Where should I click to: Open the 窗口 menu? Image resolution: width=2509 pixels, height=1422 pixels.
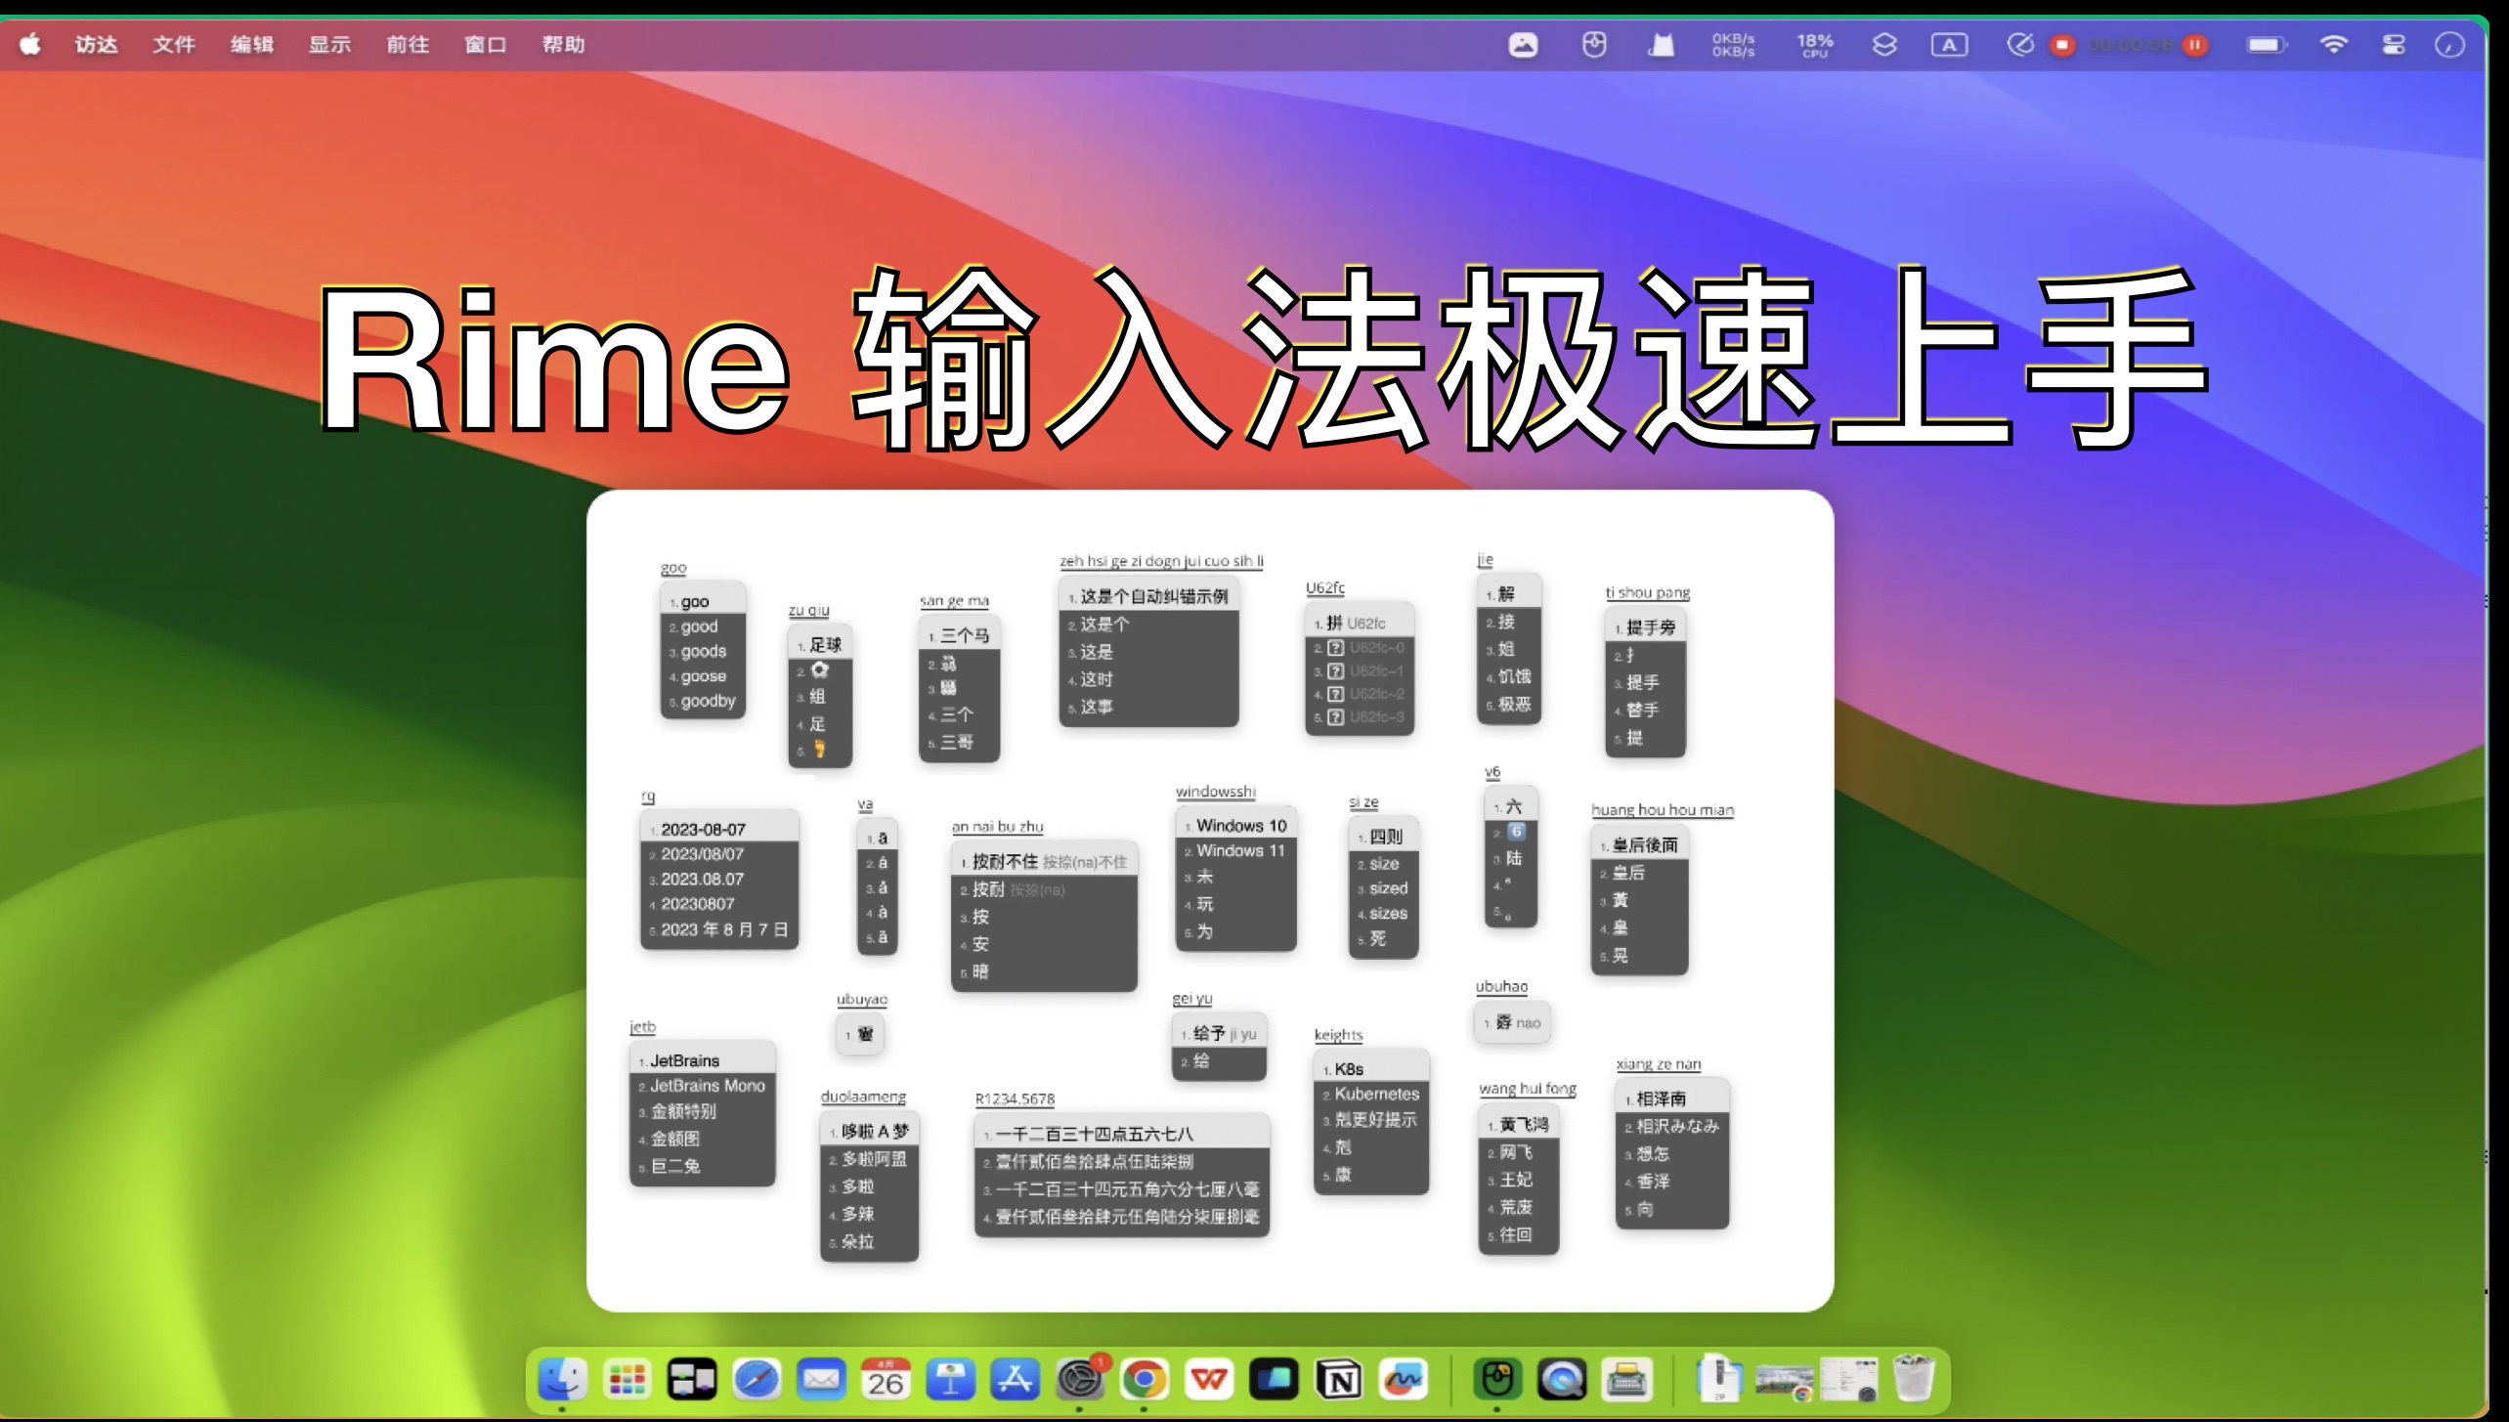tap(486, 44)
